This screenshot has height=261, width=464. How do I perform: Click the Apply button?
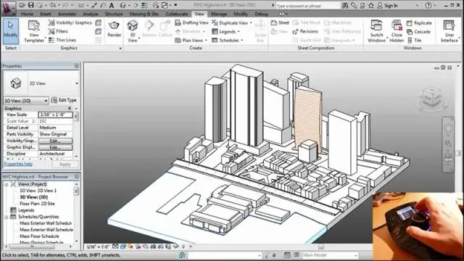[x=65, y=165]
